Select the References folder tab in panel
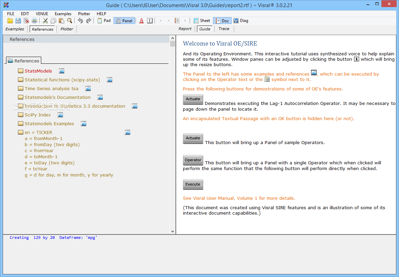The image size is (399, 277). pos(24,61)
